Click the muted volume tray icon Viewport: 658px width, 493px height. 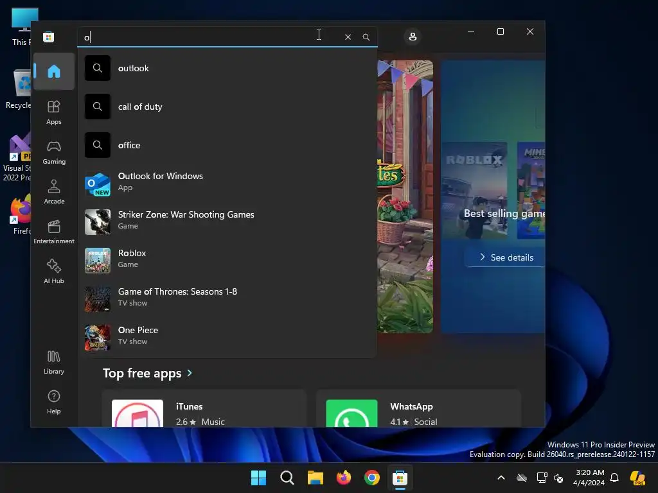(558, 478)
